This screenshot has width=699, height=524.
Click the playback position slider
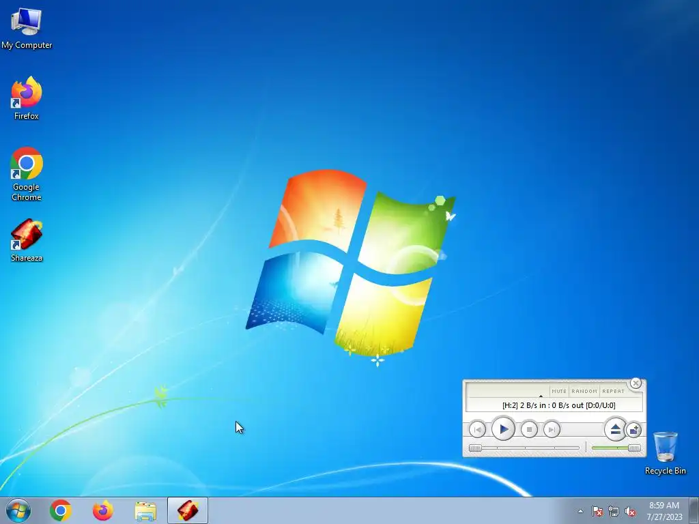pos(524,448)
